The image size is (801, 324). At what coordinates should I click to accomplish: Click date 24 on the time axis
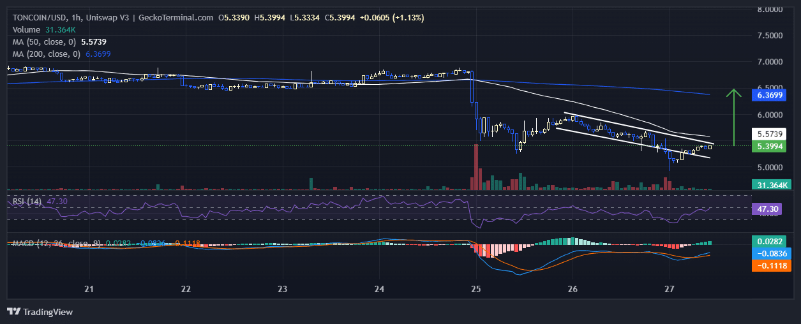click(379, 289)
